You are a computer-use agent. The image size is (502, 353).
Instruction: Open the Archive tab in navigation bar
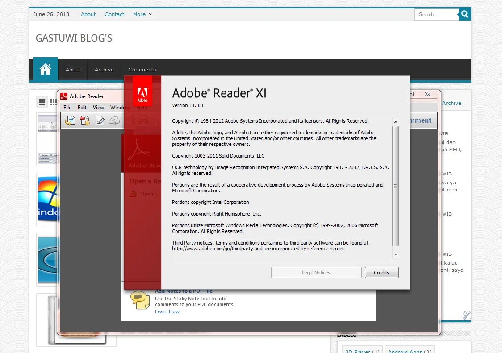tap(104, 70)
